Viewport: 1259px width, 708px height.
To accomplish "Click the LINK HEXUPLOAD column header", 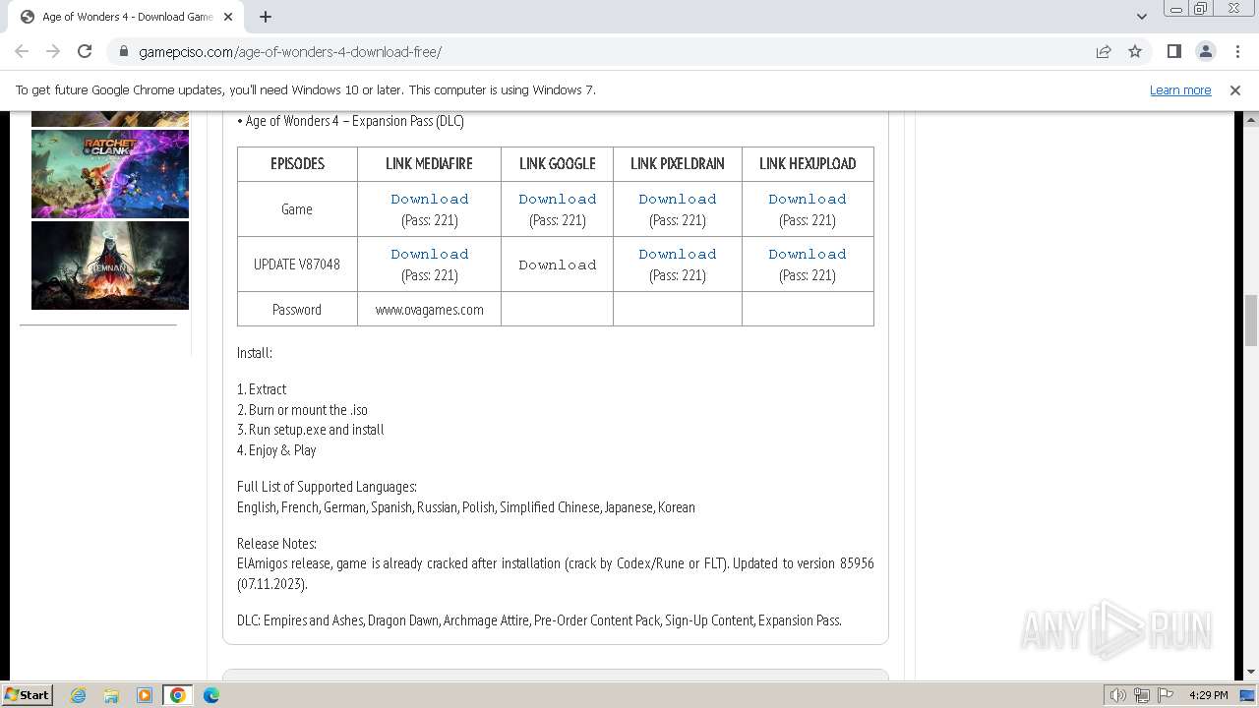I will [808, 164].
